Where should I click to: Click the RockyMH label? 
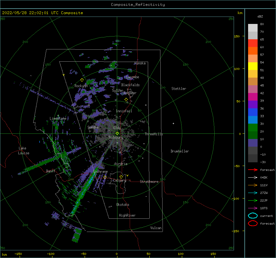pos(81,86)
